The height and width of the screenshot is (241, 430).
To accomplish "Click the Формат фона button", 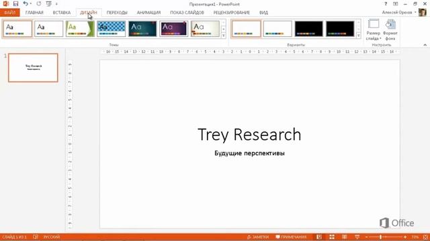I will click(390, 29).
